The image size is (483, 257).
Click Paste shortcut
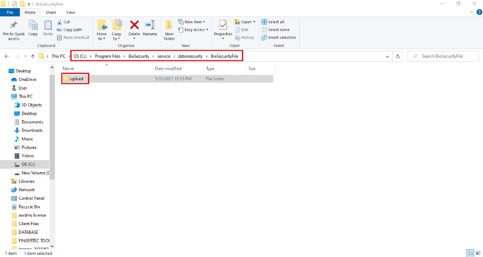point(73,37)
